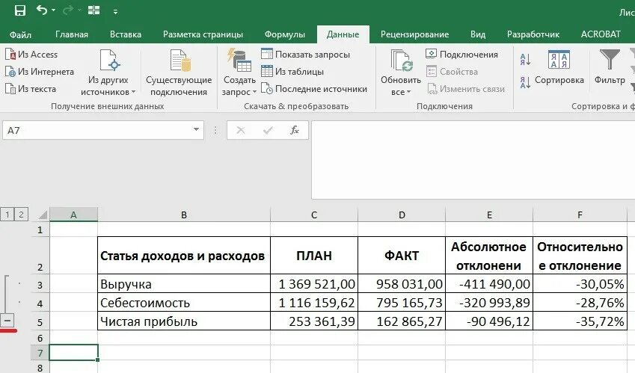Open the ACROBAT tab
635x373 pixels.
pyautogui.click(x=601, y=34)
